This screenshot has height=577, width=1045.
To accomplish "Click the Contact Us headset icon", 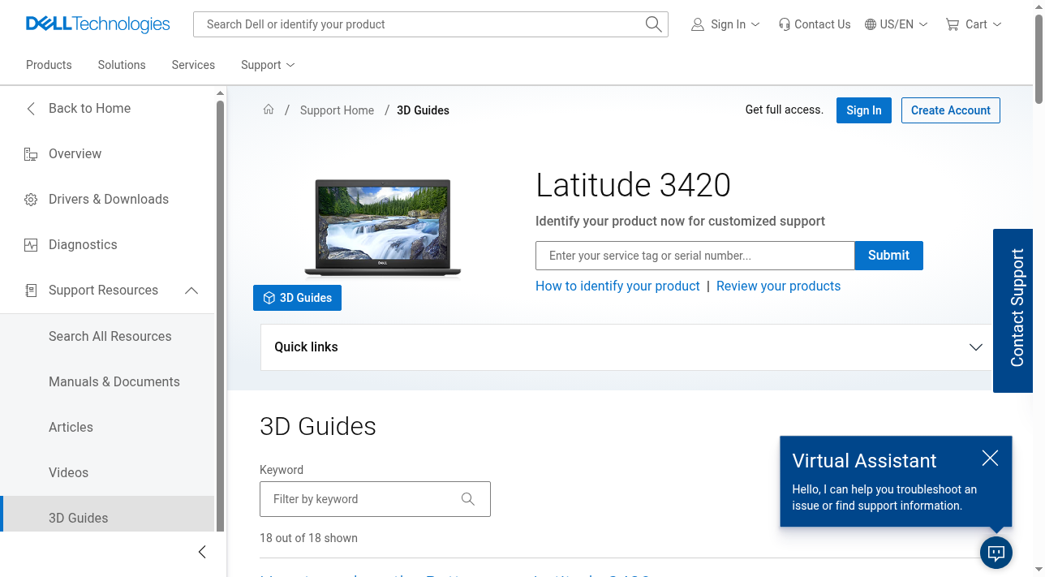I will [x=784, y=24].
